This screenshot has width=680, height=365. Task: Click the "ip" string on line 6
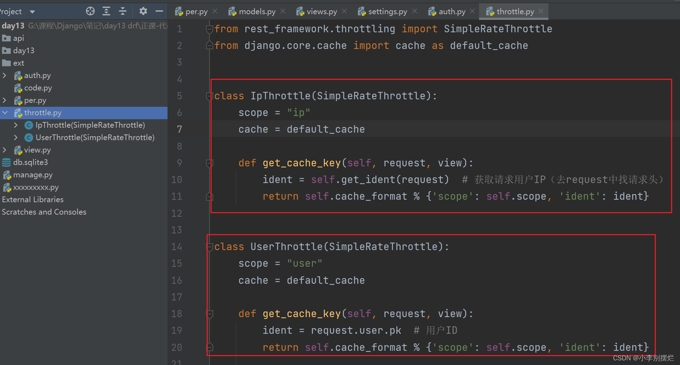[x=298, y=112]
